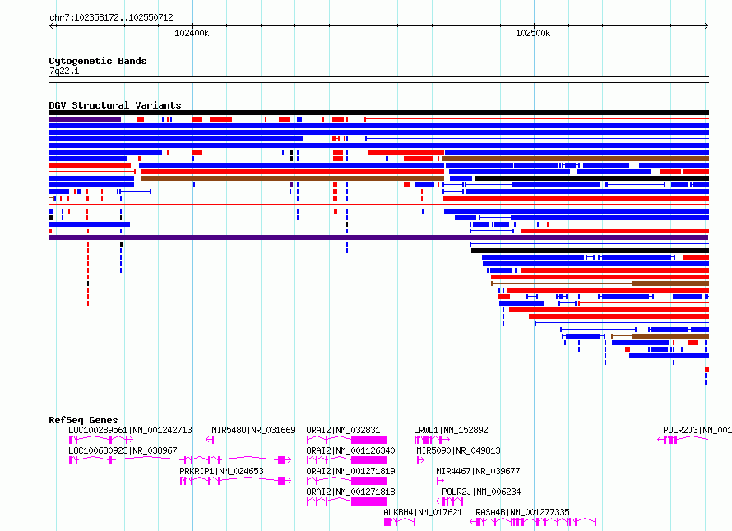Click the PRKRIP1 transcript glyph
The image size is (732, 531).
(236, 481)
